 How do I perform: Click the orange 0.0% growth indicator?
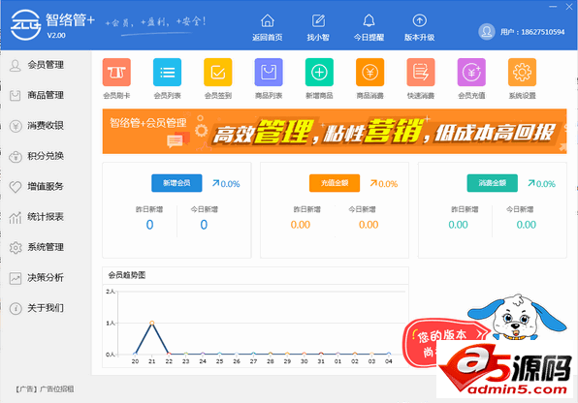tap(384, 183)
